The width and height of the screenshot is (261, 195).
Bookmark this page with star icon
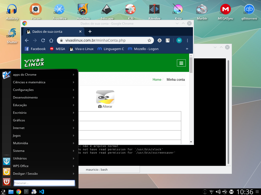tap(149, 40)
